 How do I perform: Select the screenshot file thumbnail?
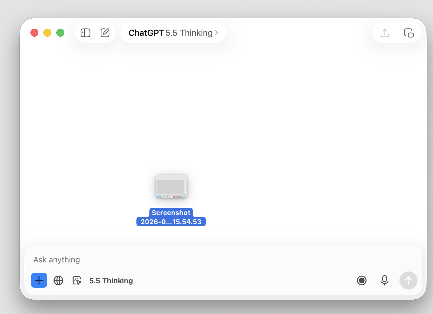pyautogui.click(x=171, y=187)
